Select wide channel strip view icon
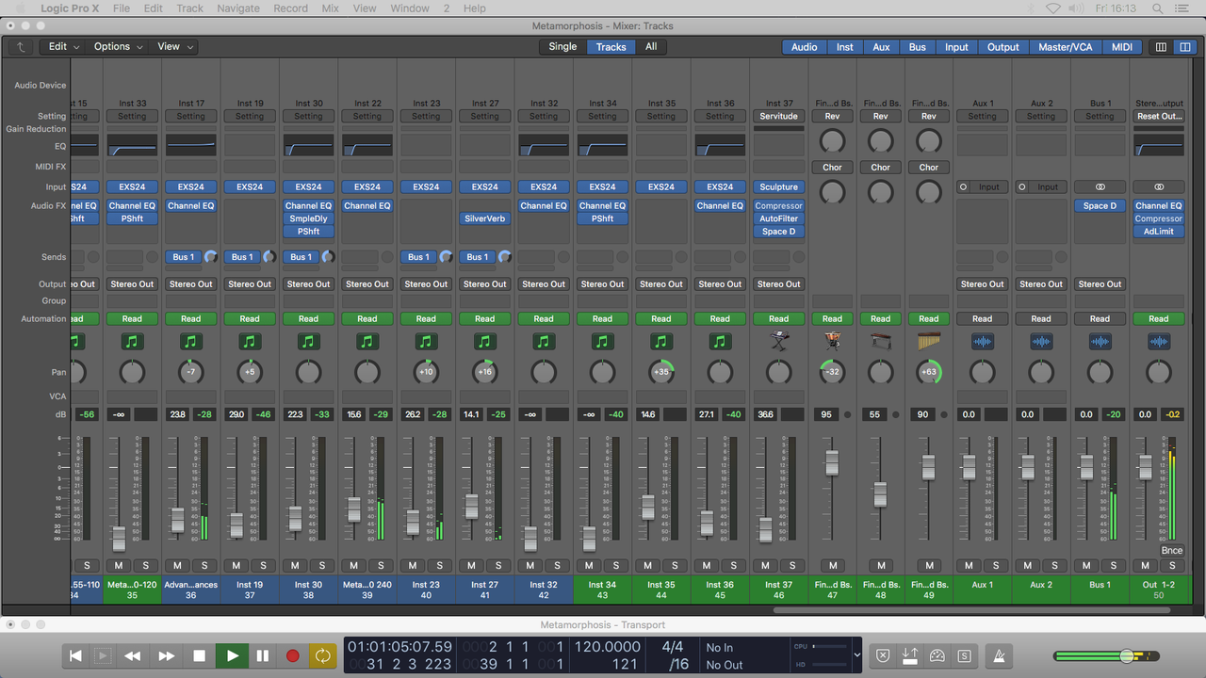 tap(1184, 46)
